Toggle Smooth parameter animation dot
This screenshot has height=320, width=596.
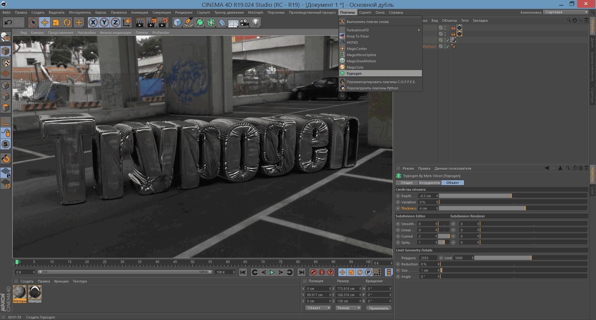point(398,224)
